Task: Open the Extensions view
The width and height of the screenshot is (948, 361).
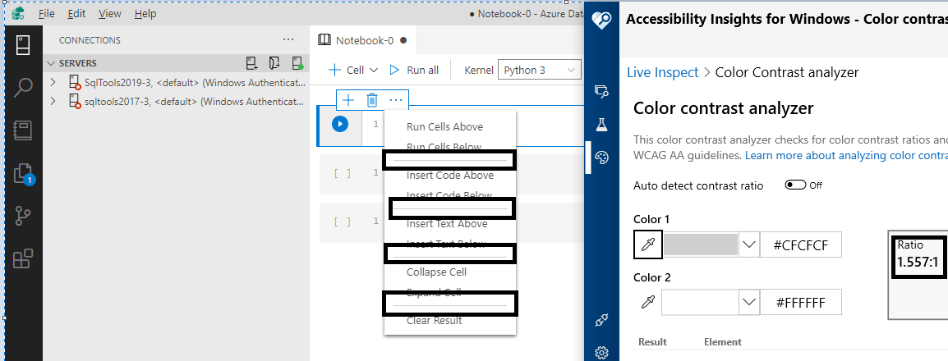Action: (x=23, y=258)
